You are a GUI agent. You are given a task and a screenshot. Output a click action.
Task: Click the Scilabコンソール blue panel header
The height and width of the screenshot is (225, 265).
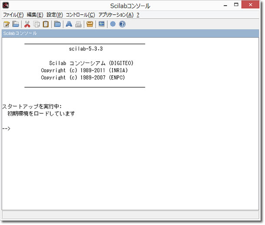coord(130,33)
